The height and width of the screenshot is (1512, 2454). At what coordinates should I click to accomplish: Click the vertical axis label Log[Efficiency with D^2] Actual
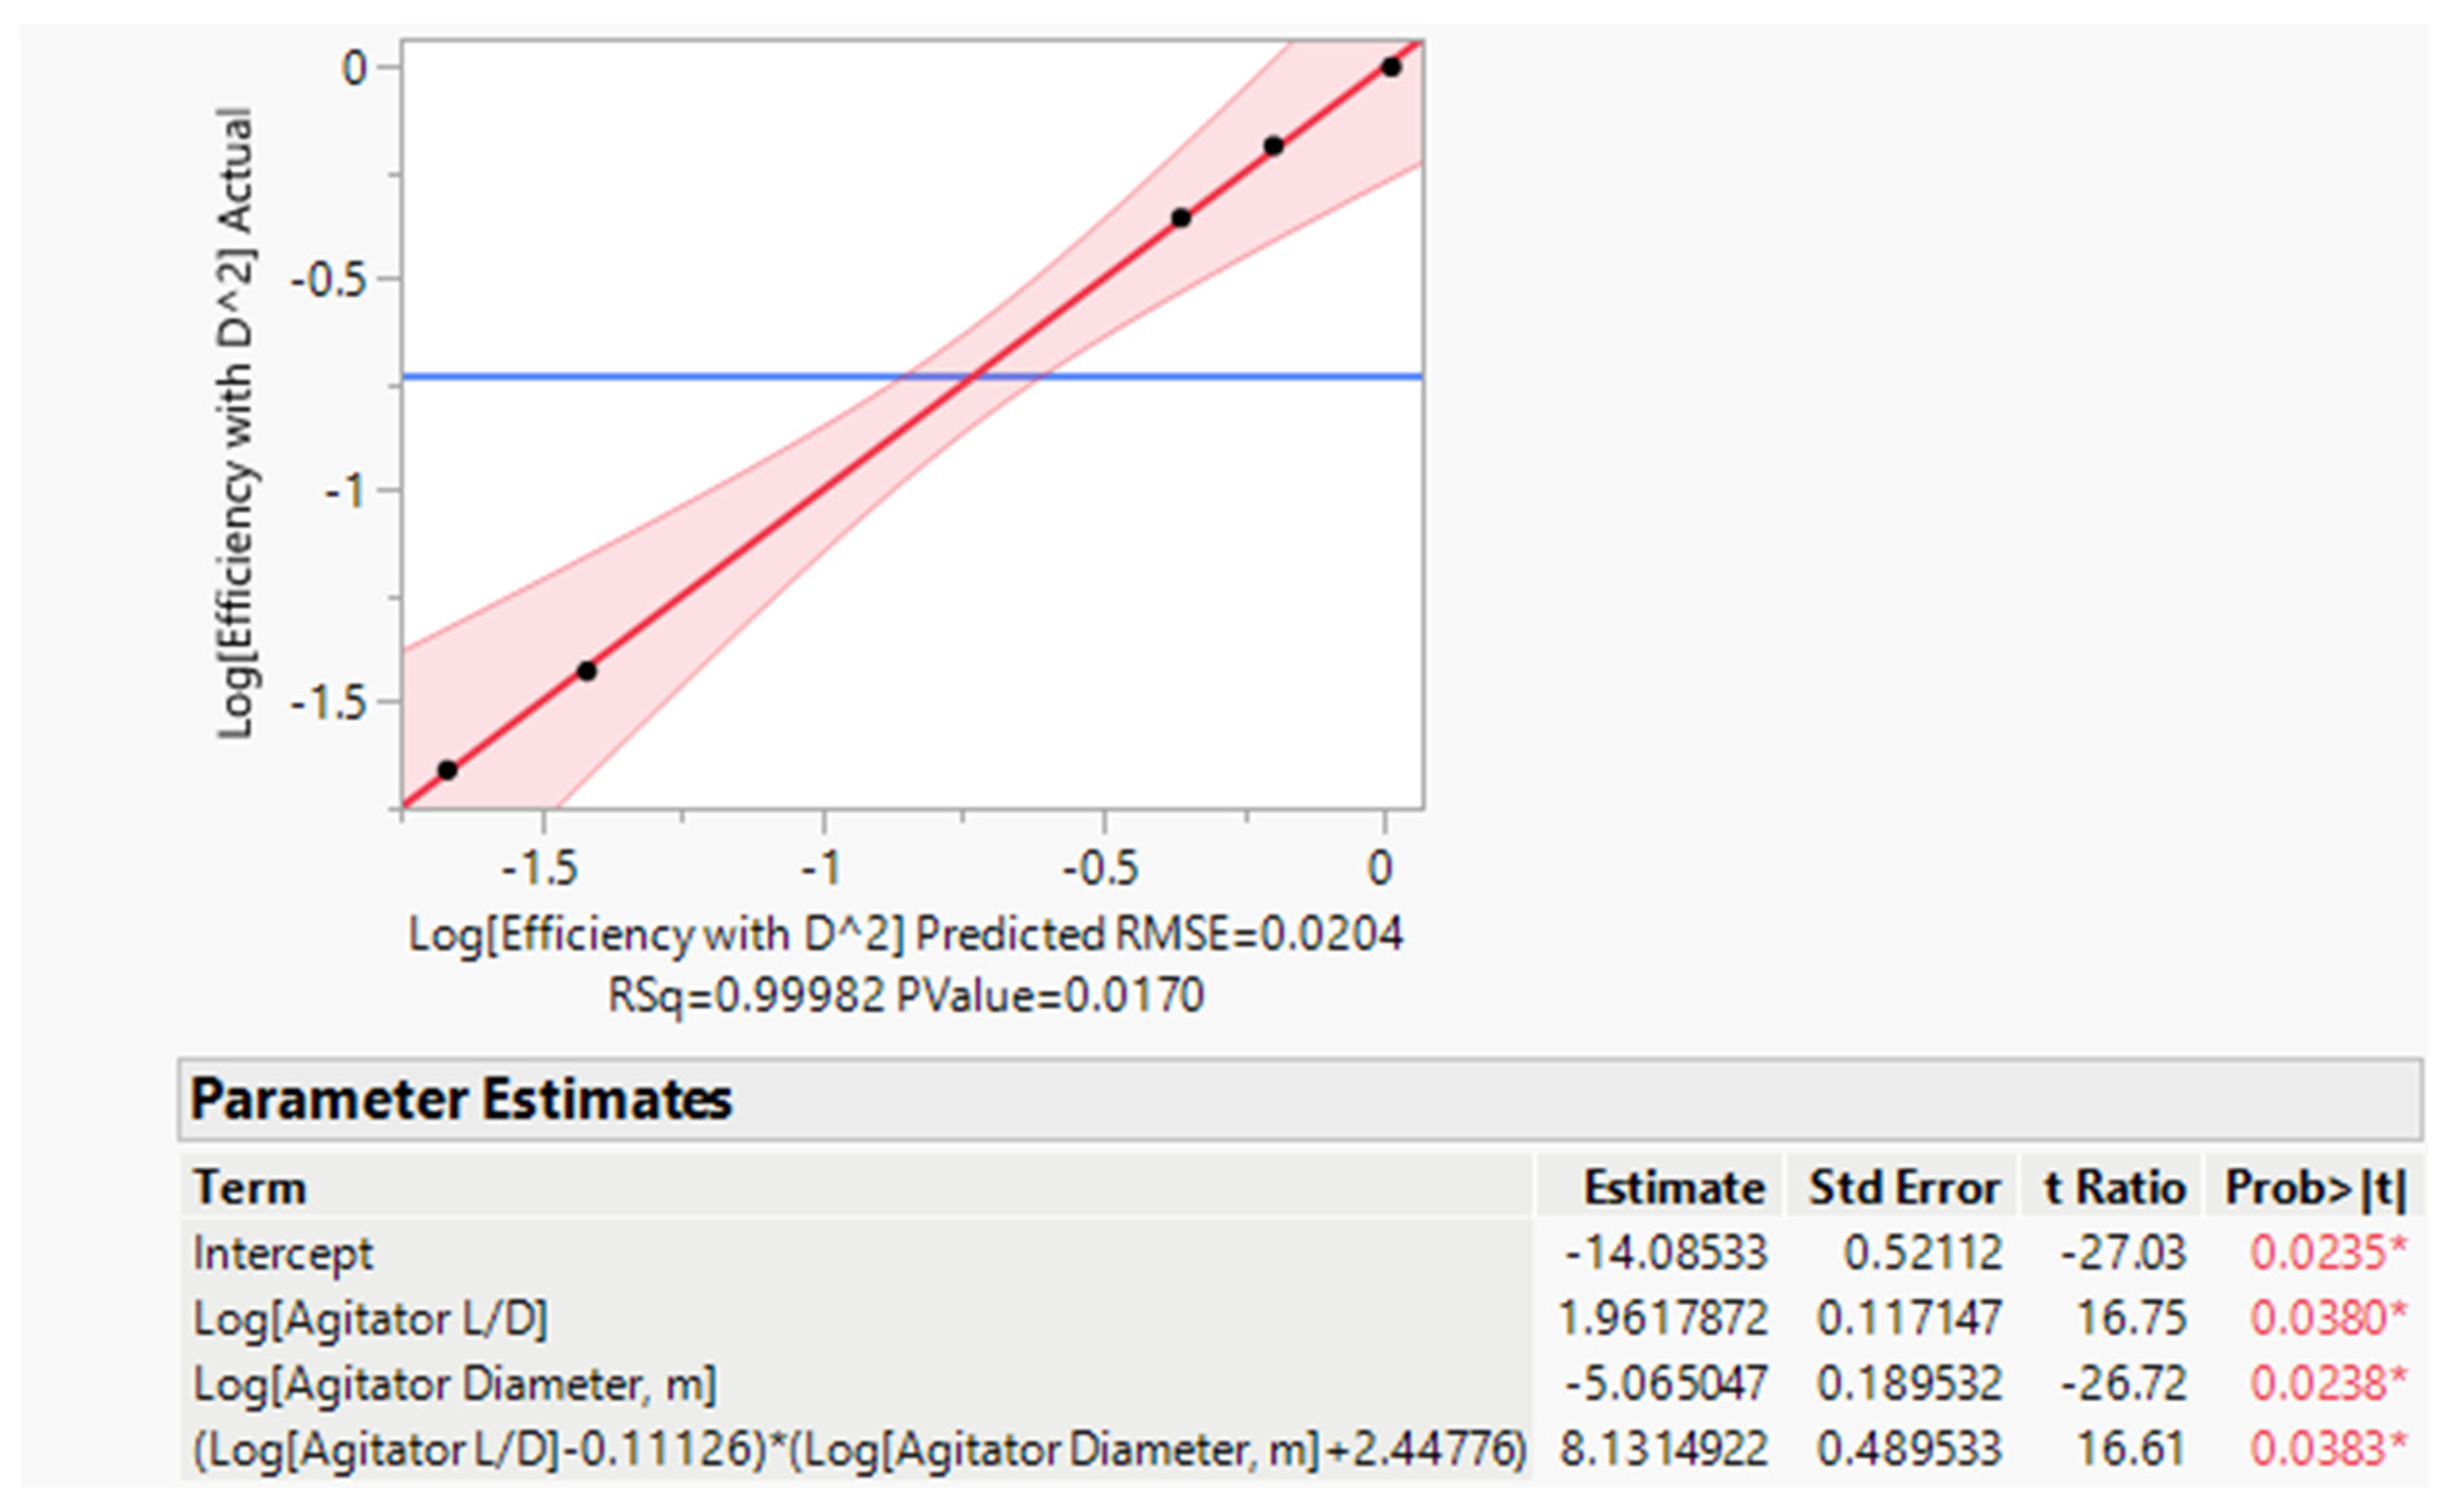236,422
